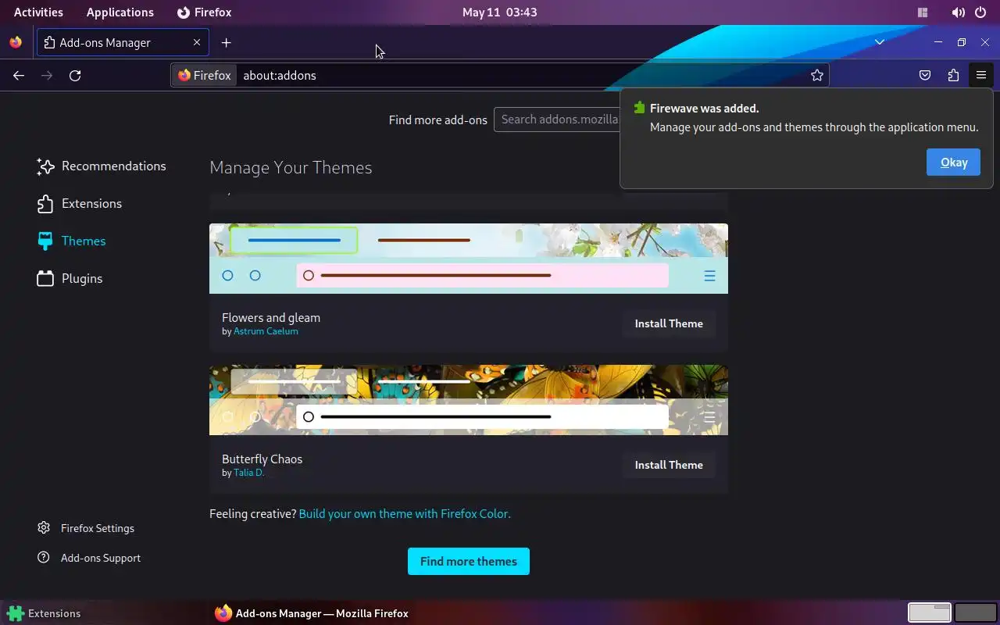Open the clock showing May 11 03:43
This screenshot has height=625, width=1000.
(500, 12)
